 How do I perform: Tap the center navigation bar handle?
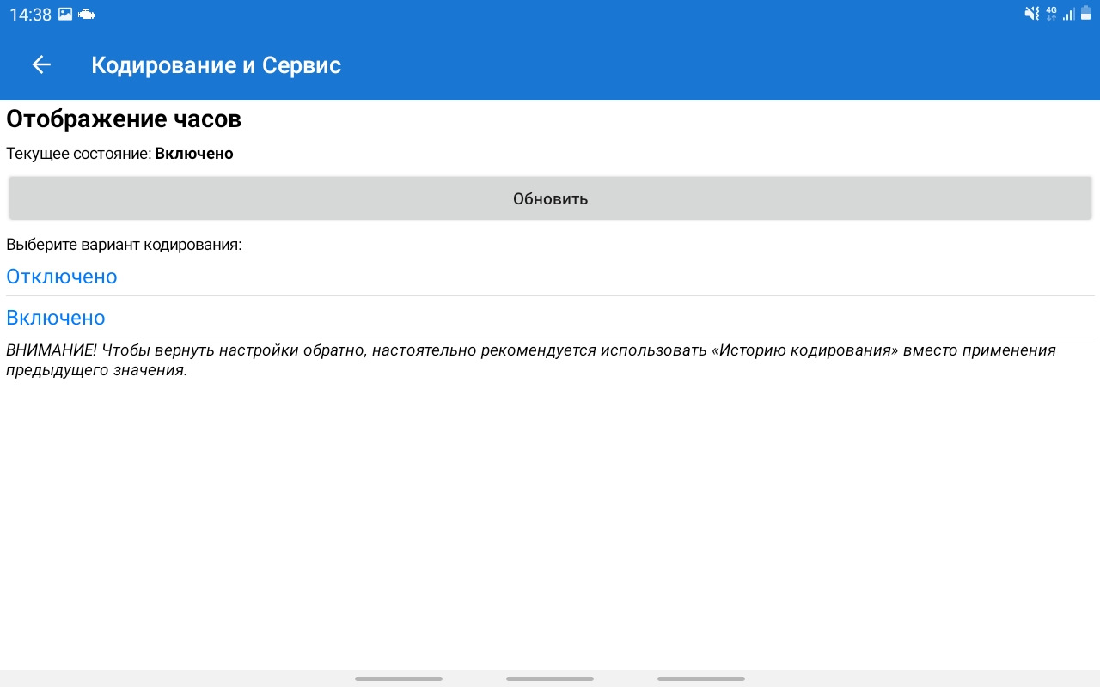point(550,678)
